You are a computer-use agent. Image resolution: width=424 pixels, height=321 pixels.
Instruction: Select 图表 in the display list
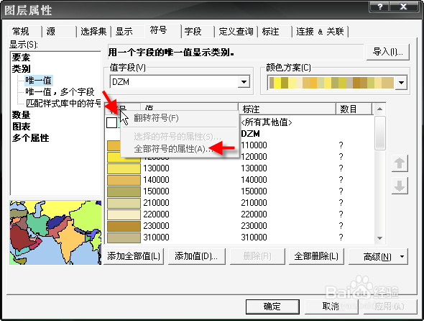(x=21, y=127)
